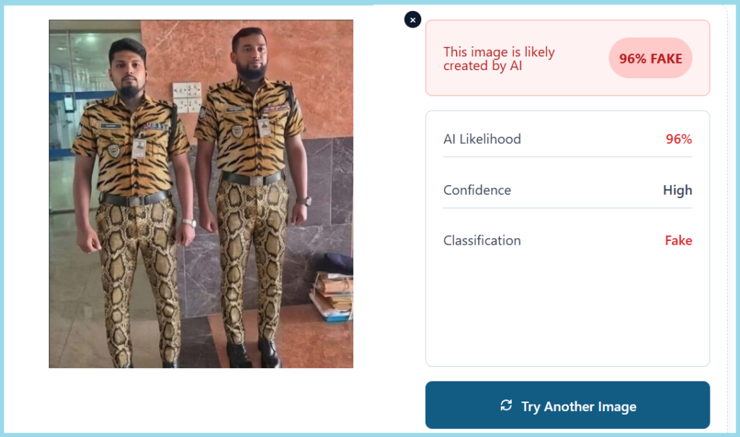Click the red 96% likelihood value
Viewport: 740px width, 437px height.
(x=679, y=139)
